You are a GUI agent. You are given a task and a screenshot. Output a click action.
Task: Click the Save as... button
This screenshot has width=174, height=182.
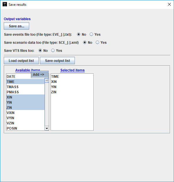(x=16, y=26)
